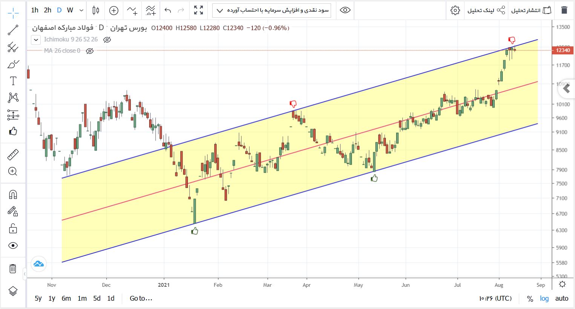Click the left sidebar collapse handle
The image size is (575, 309).
pos(25,274)
